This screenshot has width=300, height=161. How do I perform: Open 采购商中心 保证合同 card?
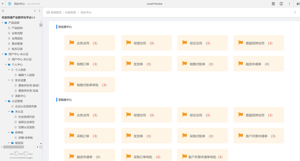coord(202,115)
